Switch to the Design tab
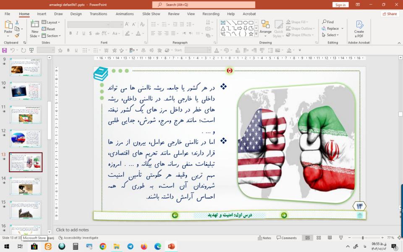 [76, 14]
